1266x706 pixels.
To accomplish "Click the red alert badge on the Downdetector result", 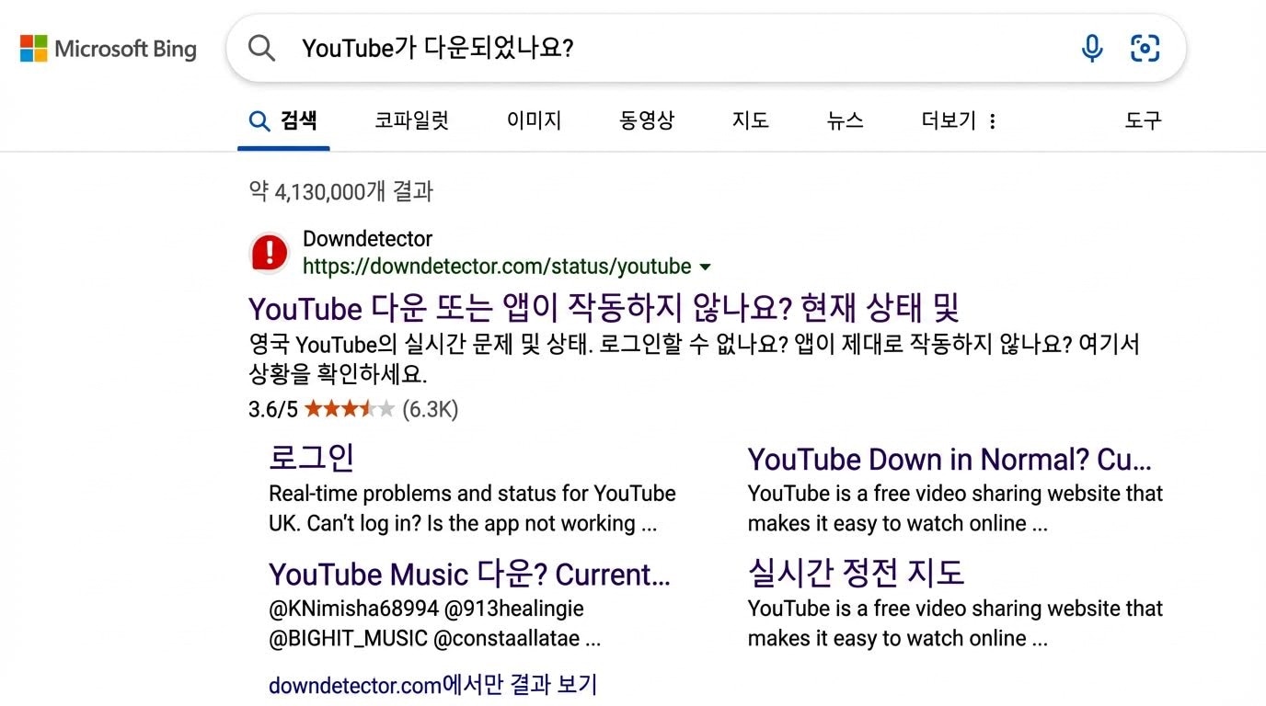I will coord(268,251).
